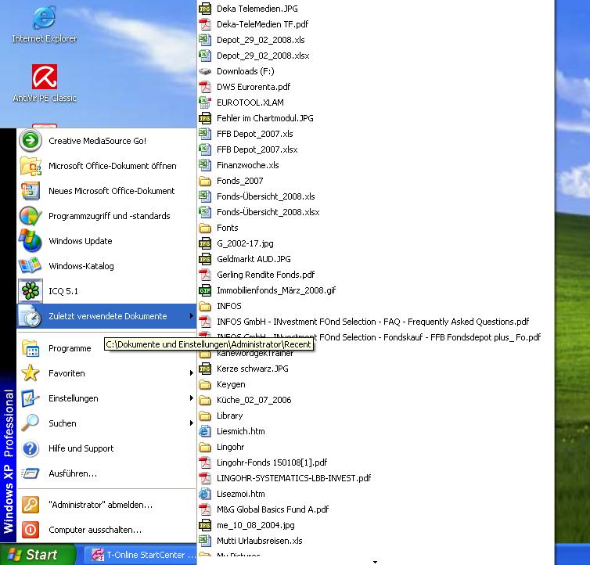Image resolution: width=590 pixels, height=565 pixels.
Task: Launch Creative MediaSource Go! icon
Action: pos(31,141)
